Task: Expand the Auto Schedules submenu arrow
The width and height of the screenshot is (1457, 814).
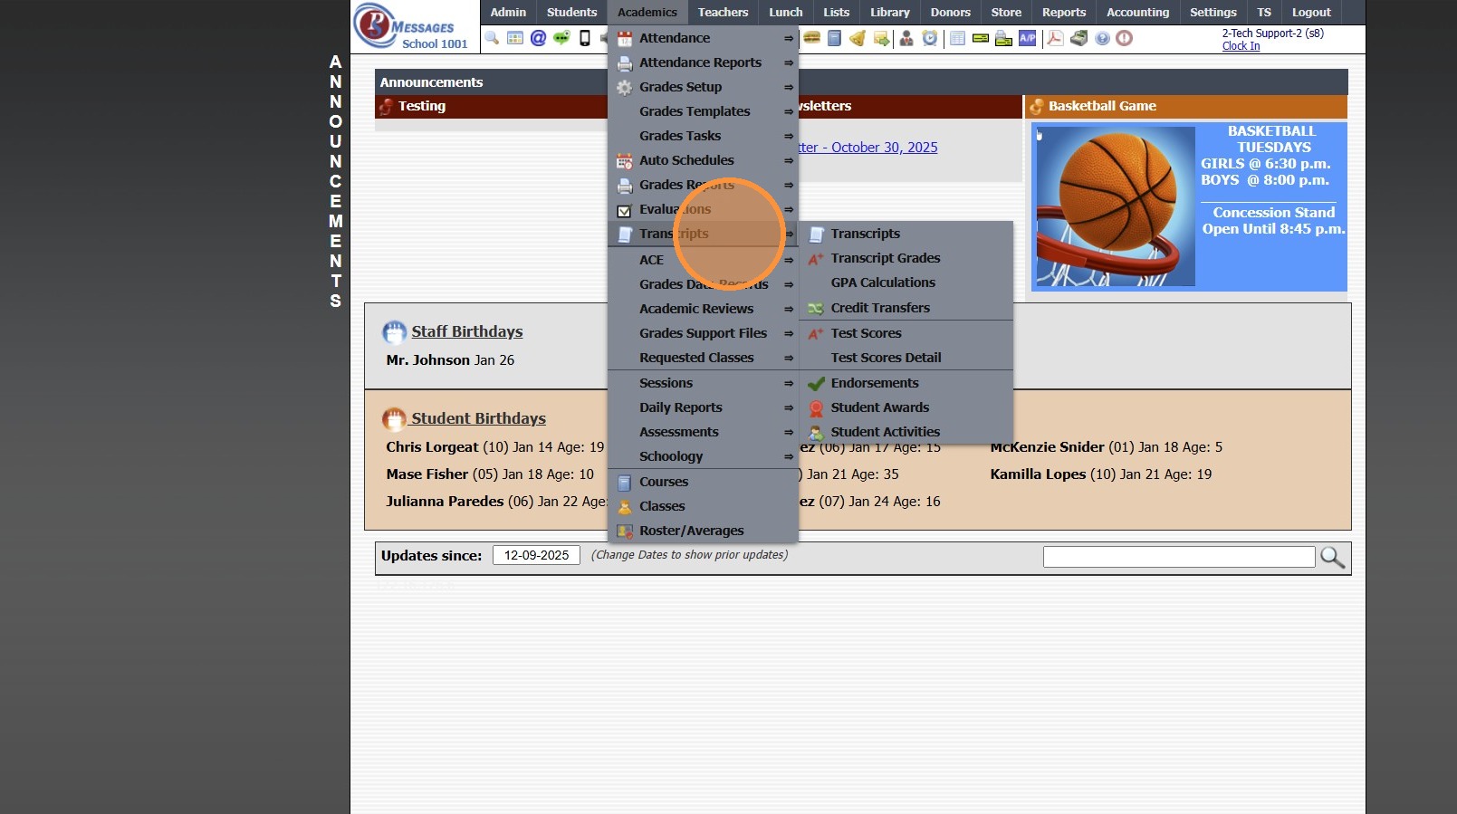Action: [789, 160]
